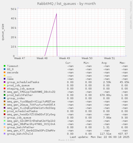Click the Week 50 axis label

[87, 58]
